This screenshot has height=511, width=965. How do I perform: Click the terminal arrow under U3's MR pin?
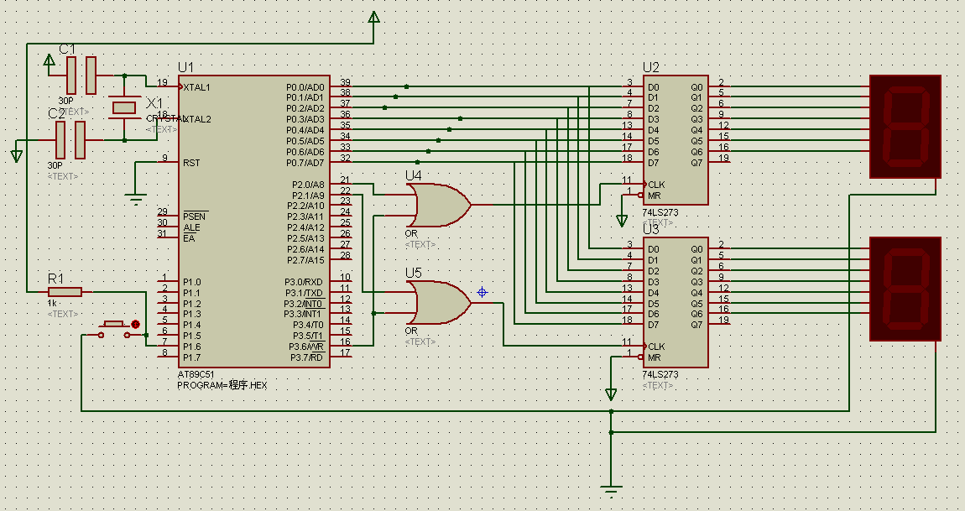[x=611, y=394]
